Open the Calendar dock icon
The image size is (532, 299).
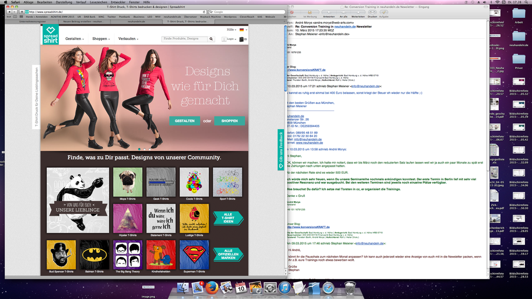tap(241, 288)
